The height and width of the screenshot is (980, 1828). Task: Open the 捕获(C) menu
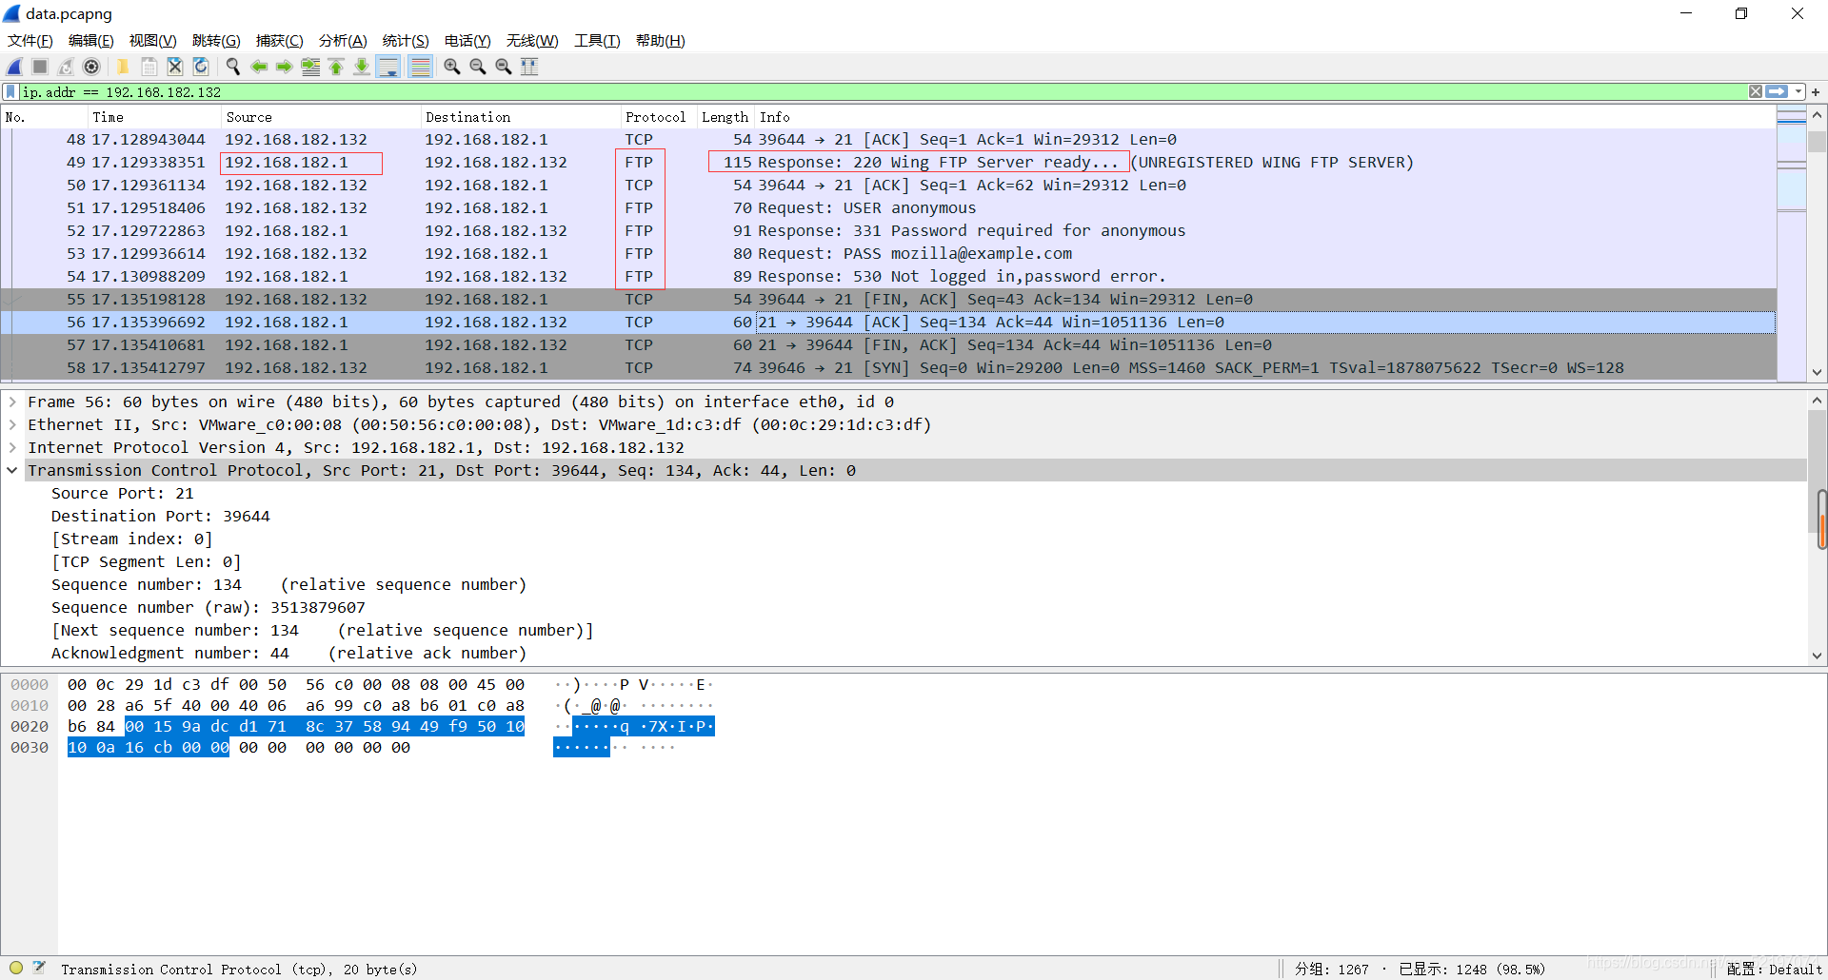point(280,40)
